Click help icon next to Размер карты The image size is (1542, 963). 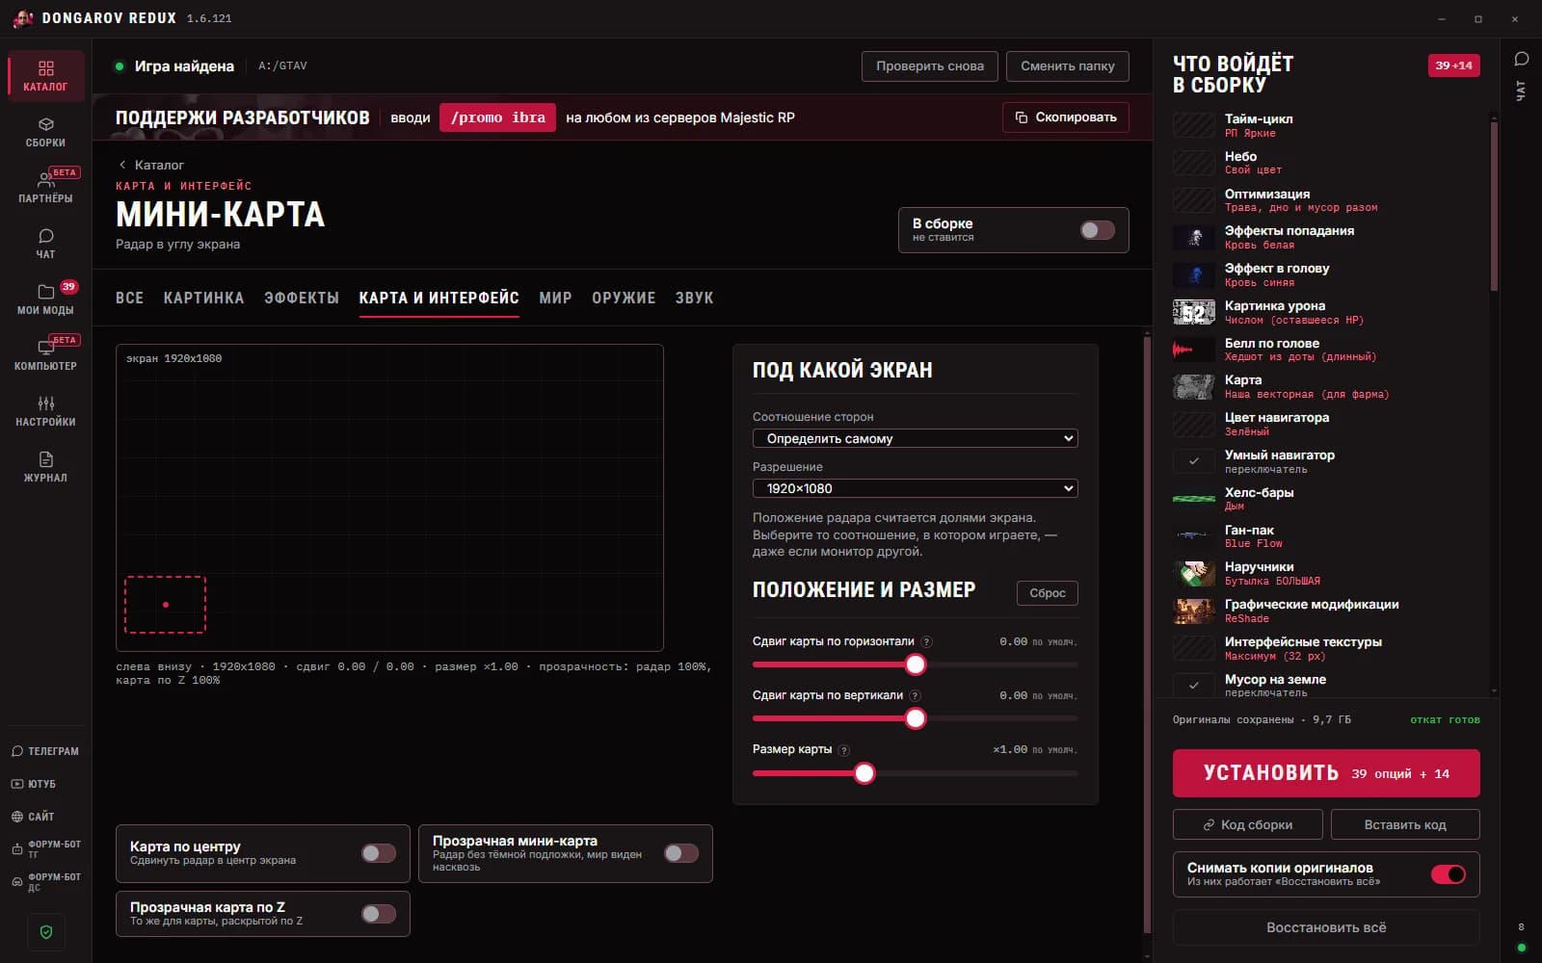tap(844, 750)
